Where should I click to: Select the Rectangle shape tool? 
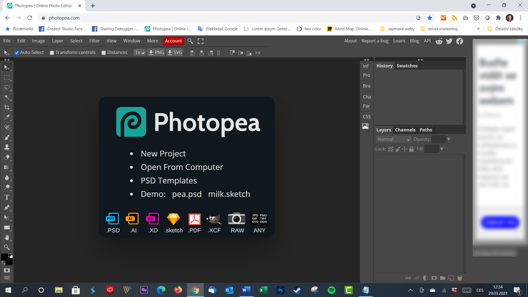(x=7, y=227)
